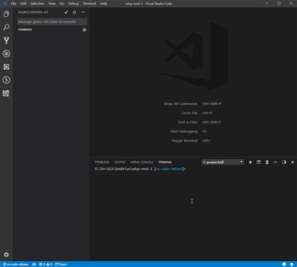Click 'Toggle Terminal' label in the editor

(184, 140)
